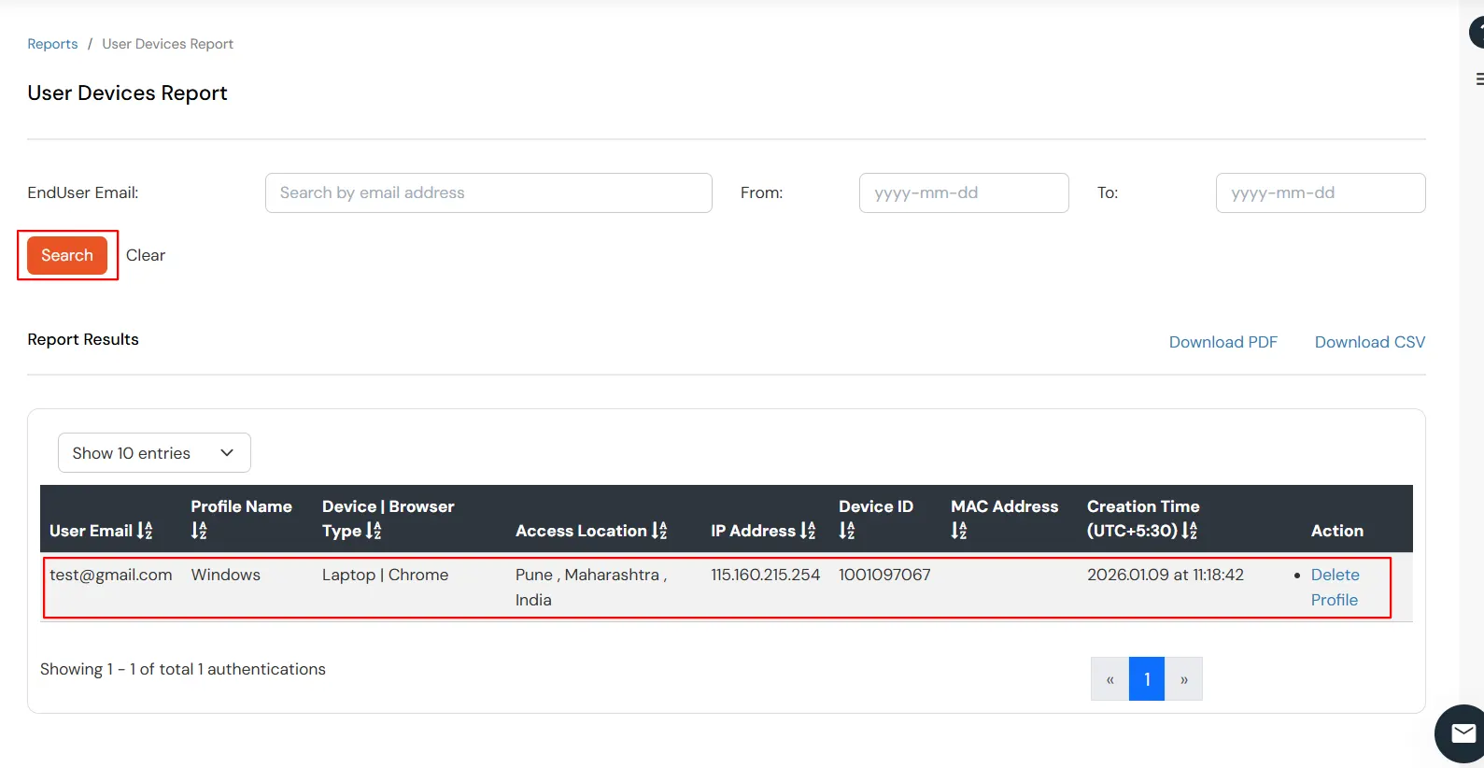Open the Show 10 entries dropdown
1484x768 pixels.
click(154, 453)
